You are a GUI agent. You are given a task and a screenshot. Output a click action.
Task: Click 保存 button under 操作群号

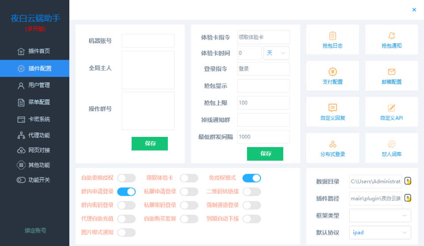click(150, 144)
